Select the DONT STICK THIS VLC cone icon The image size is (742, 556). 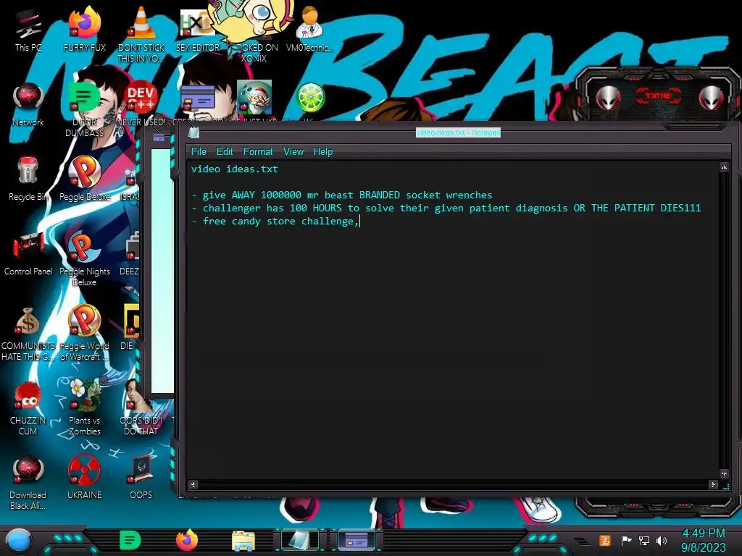click(141, 34)
